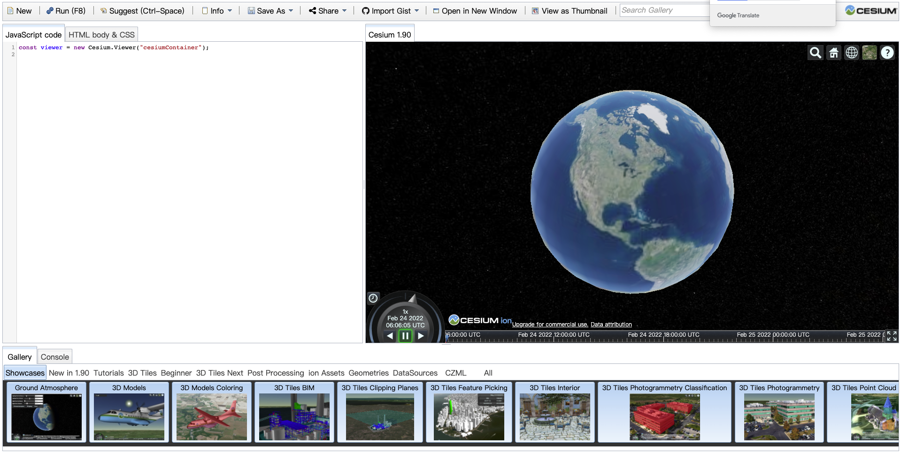Select the Geometries gallery category
901x453 pixels.
(x=369, y=373)
